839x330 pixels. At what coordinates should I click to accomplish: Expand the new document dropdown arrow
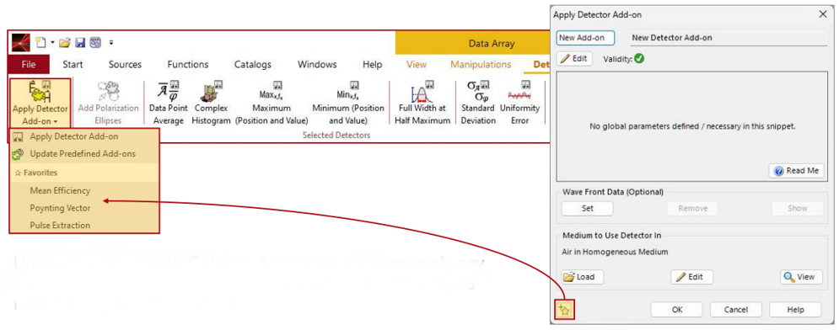(53, 42)
